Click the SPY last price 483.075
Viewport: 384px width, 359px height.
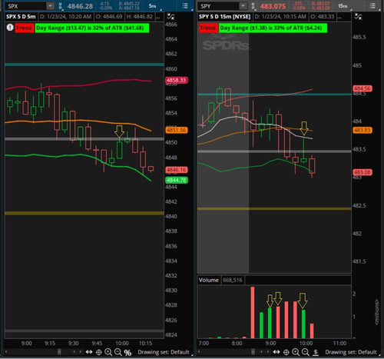click(x=273, y=6)
